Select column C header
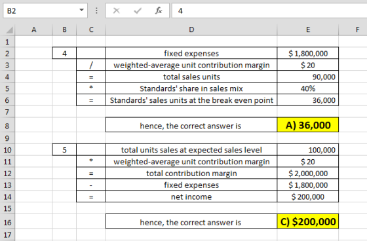Image resolution: width=367 pixels, height=241 pixels. (x=91, y=29)
